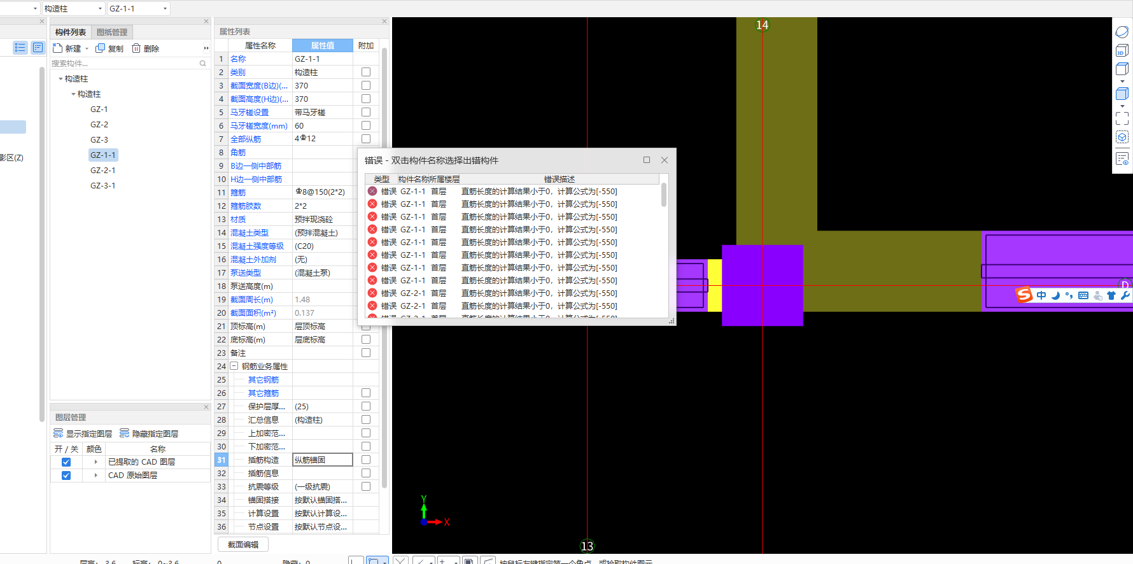Click the 全部纵筋 property name link
The height and width of the screenshot is (564, 1133).
click(246, 139)
